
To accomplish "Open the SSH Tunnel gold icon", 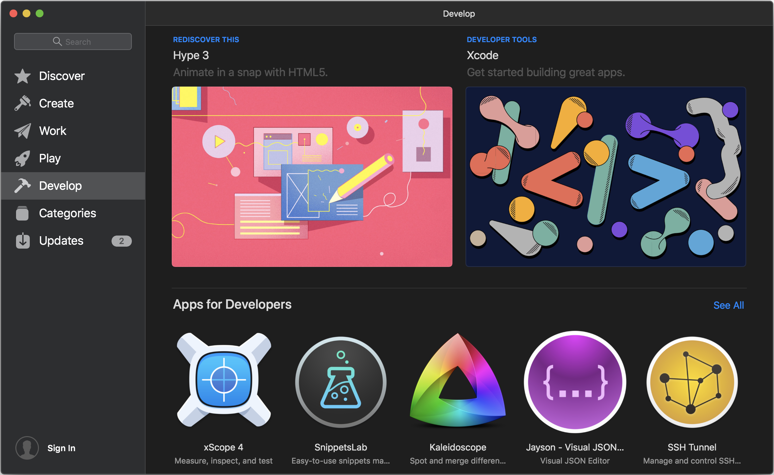I will point(692,382).
